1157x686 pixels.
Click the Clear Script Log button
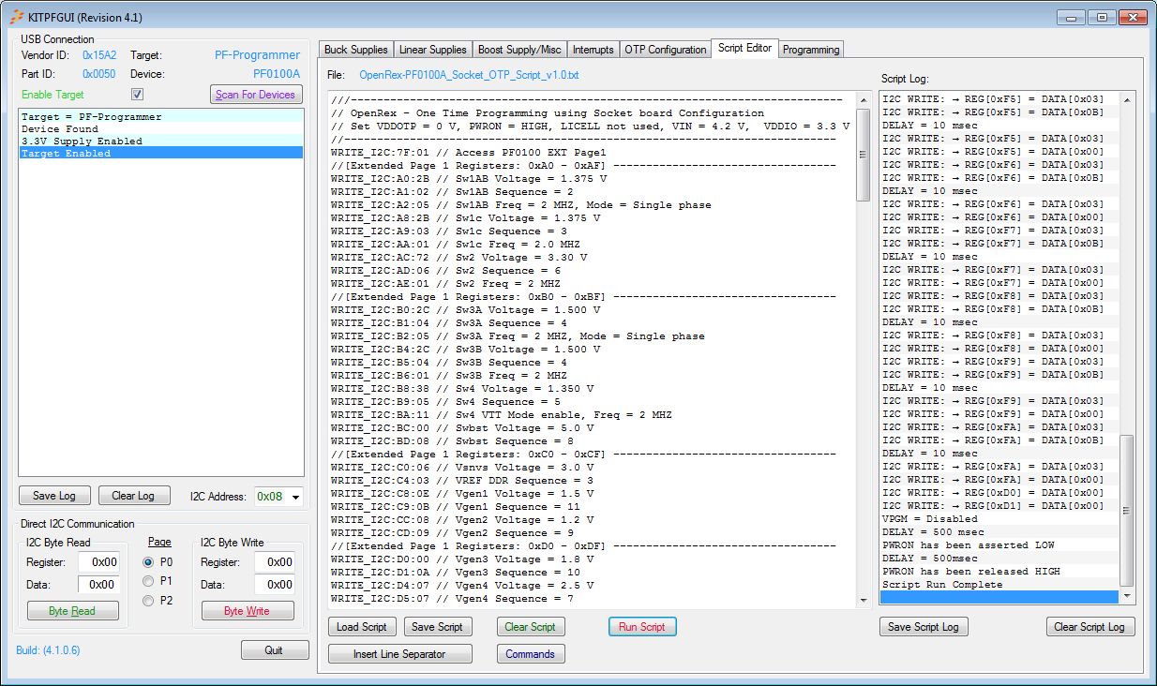(1090, 627)
